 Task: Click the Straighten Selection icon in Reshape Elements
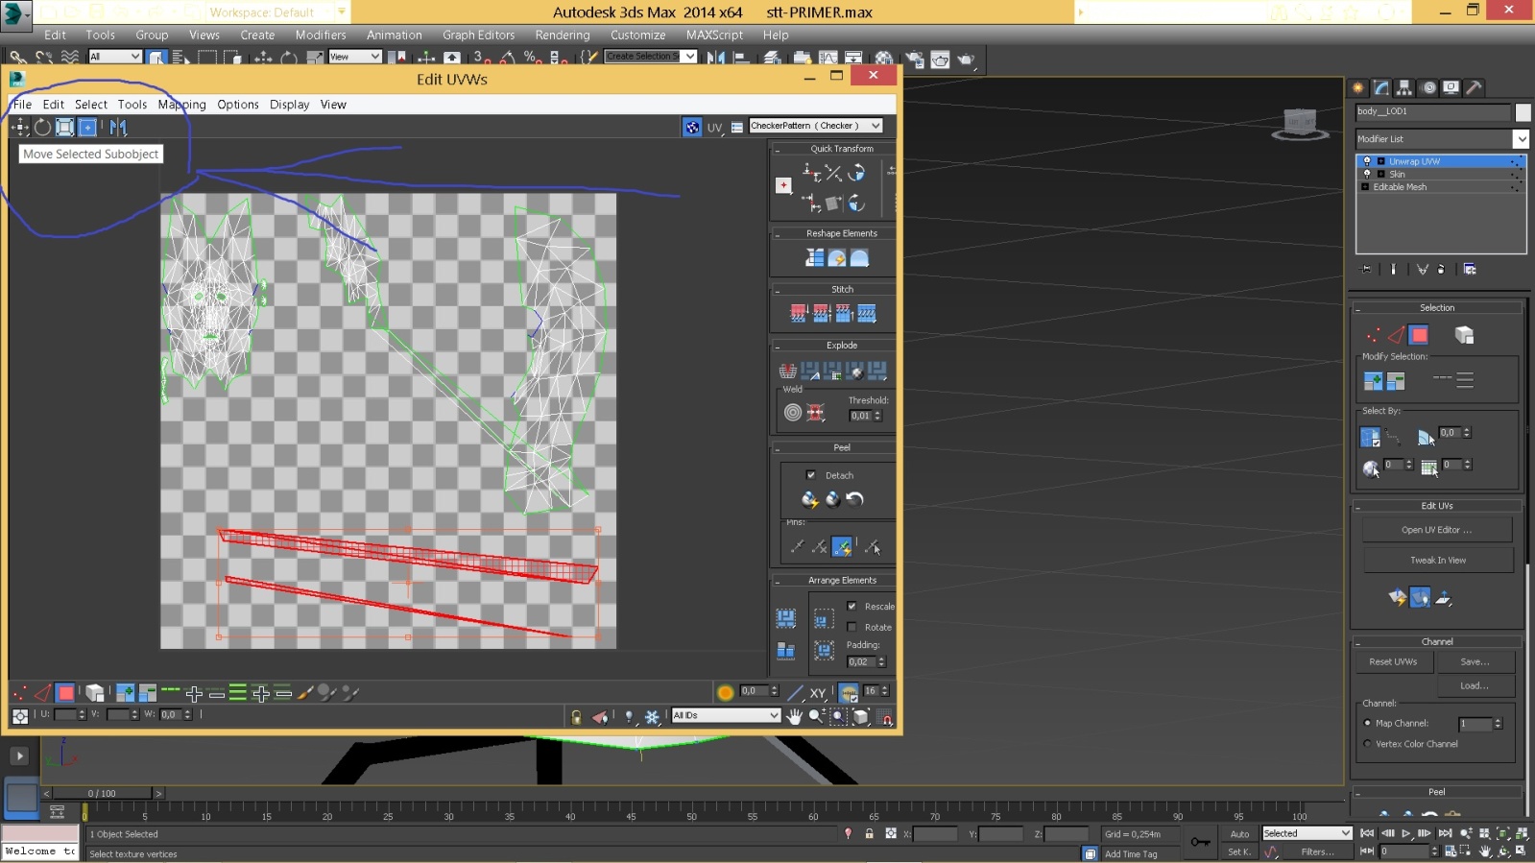tap(814, 258)
